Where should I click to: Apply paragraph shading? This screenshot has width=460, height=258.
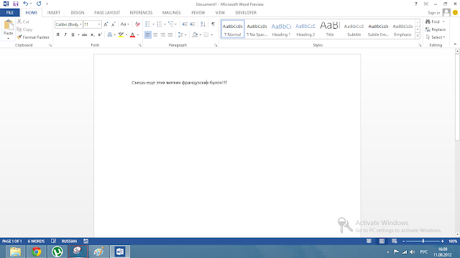tap(195, 34)
